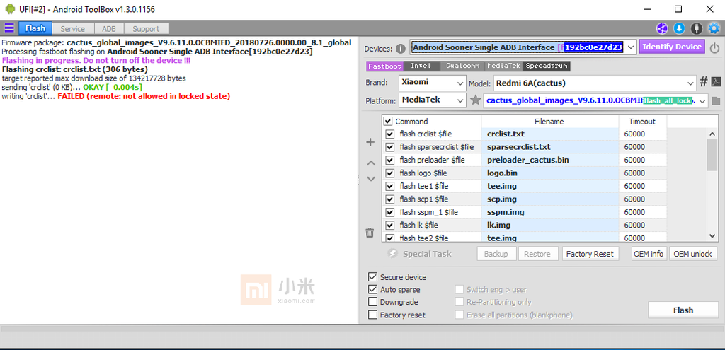Uncheck the flash logo command
The width and height of the screenshot is (725, 350).
(x=390, y=173)
